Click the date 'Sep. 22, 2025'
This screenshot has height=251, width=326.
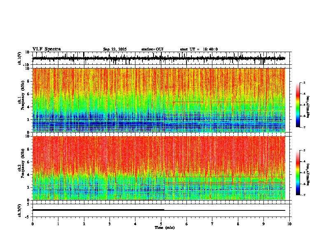[x=115, y=49]
